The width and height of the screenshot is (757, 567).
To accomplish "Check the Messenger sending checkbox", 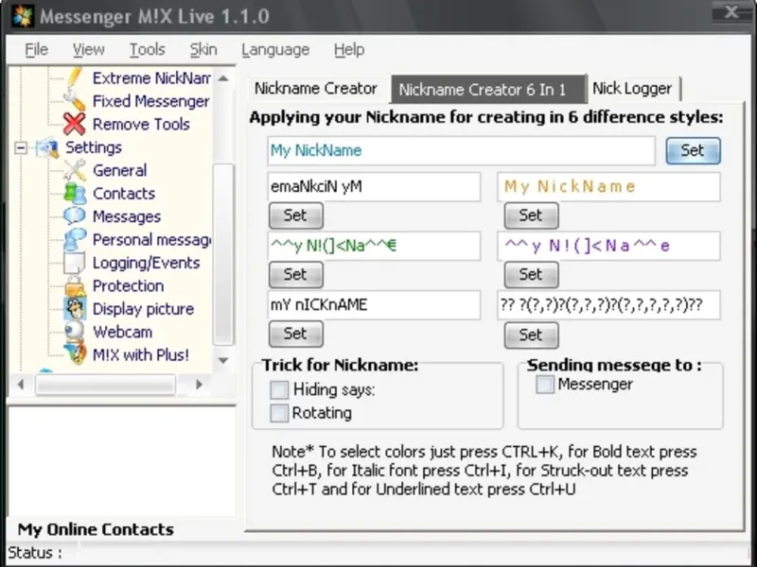I will pos(545,385).
